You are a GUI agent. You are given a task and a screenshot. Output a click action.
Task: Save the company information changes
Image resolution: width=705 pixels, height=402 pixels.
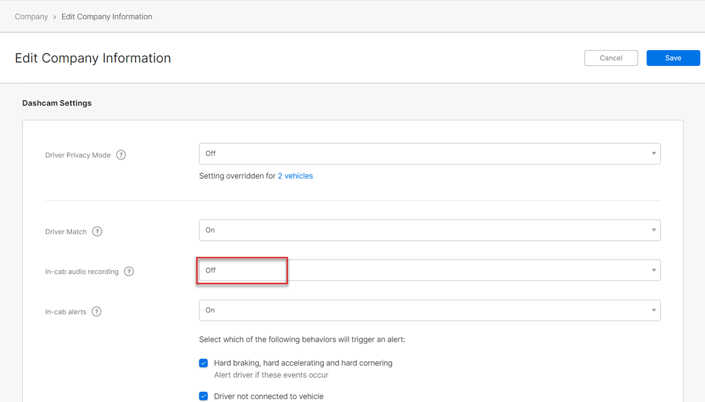(673, 58)
